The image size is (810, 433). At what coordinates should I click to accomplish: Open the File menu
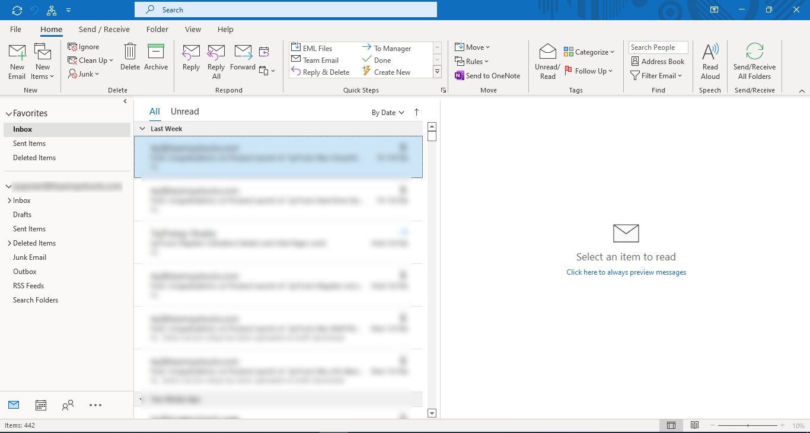[16, 29]
